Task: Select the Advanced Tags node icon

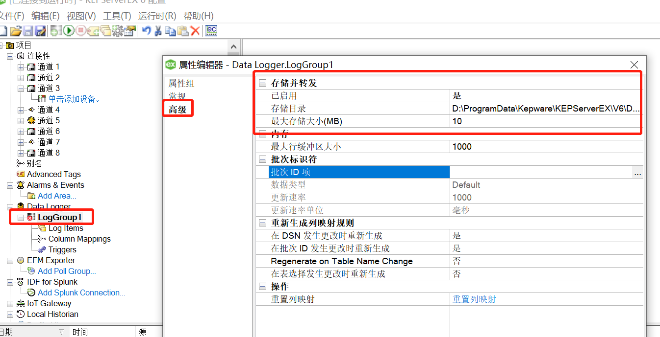Action: pos(21,174)
